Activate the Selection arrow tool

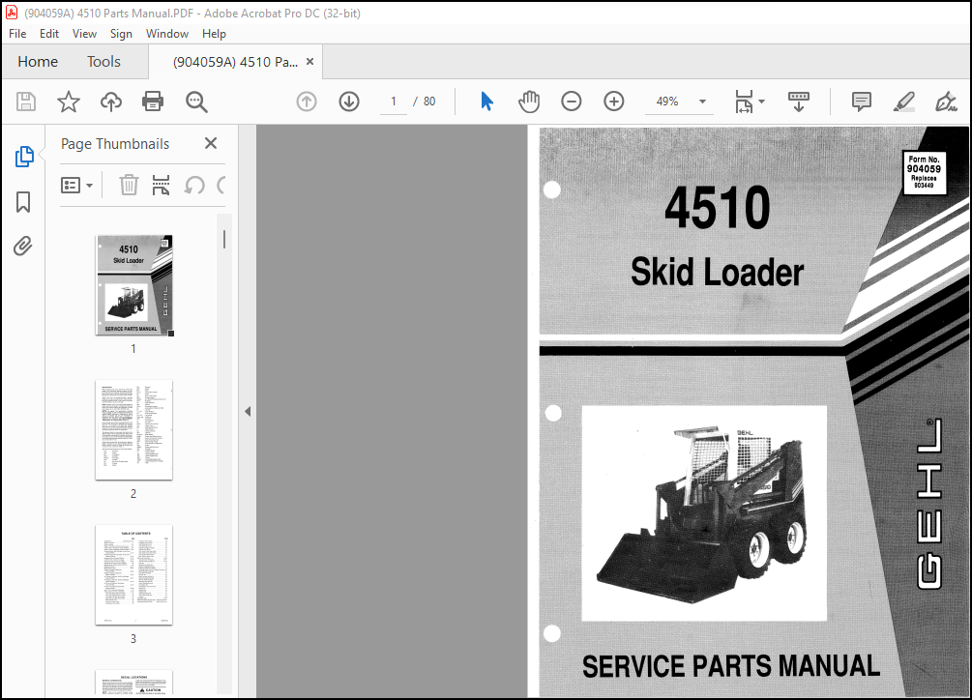click(x=486, y=102)
